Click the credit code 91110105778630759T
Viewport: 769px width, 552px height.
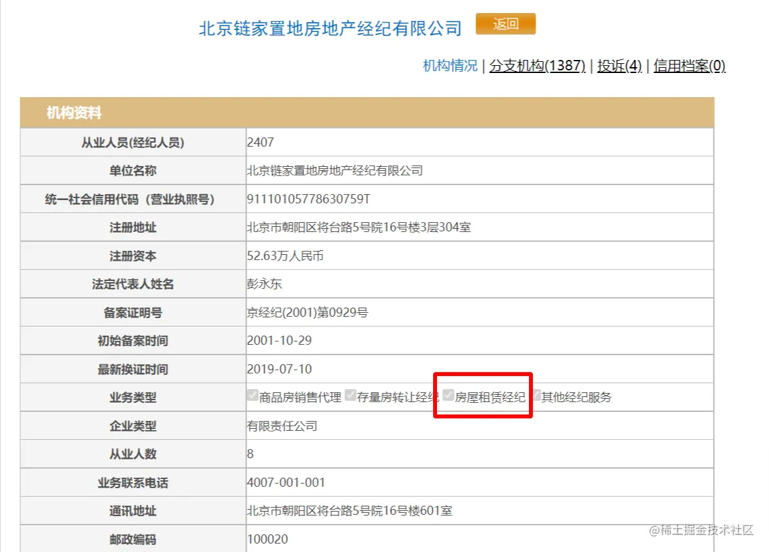[x=309, y=199]
